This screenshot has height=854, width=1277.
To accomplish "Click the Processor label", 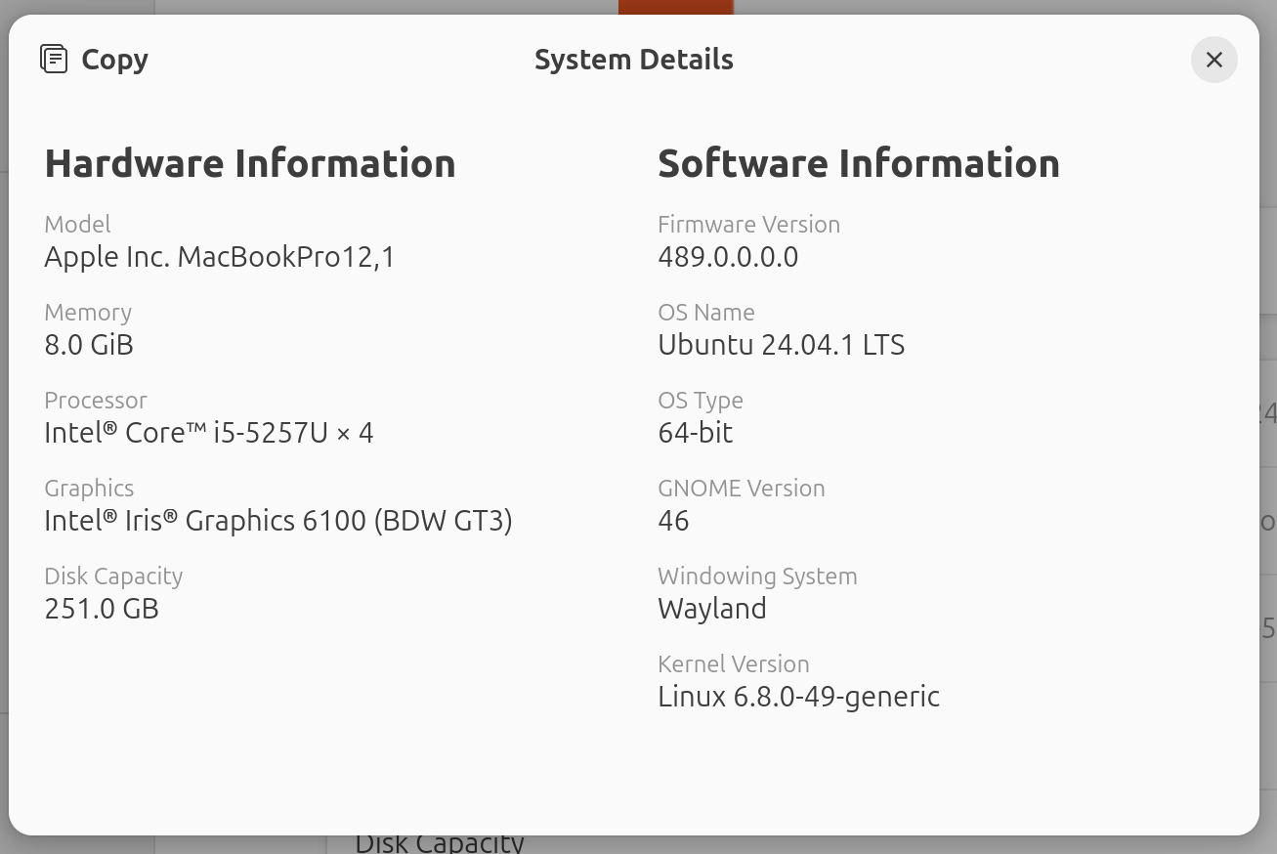I will [x=96, y=400].
